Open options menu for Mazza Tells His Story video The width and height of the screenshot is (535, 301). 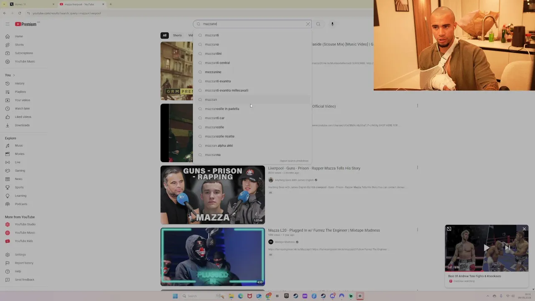tap(417, 168)
